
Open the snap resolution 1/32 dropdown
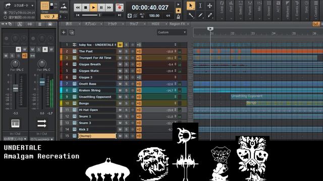[49, 17]
